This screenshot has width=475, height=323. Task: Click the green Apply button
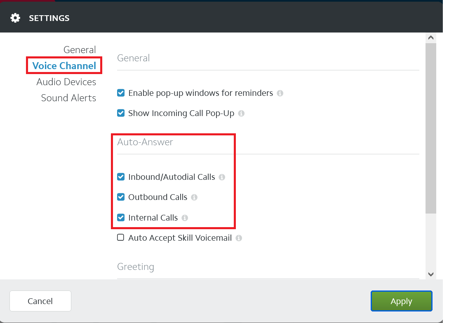(401, 301)
